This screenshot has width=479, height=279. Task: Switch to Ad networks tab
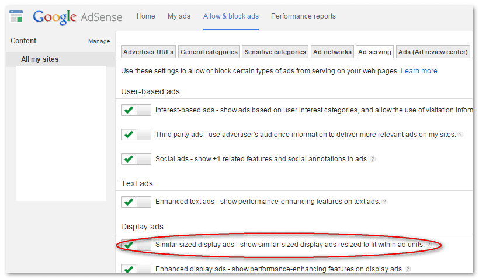click(x=332, y=52)
